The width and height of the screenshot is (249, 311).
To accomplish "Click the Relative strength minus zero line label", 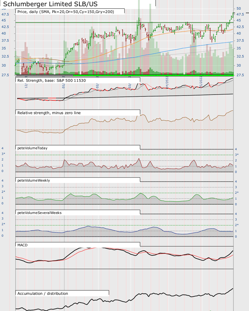I will point(49,113).
